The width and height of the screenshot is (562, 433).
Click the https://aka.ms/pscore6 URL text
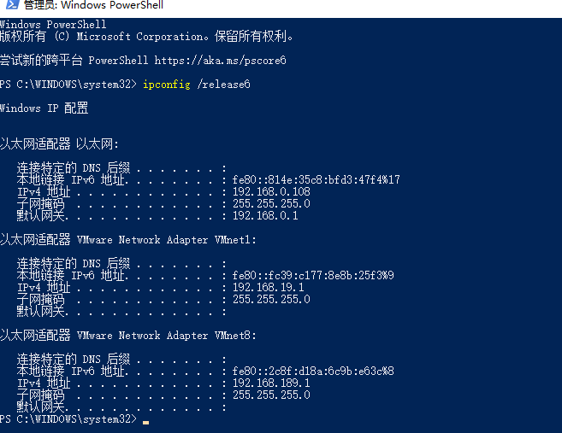pos(221,61)
